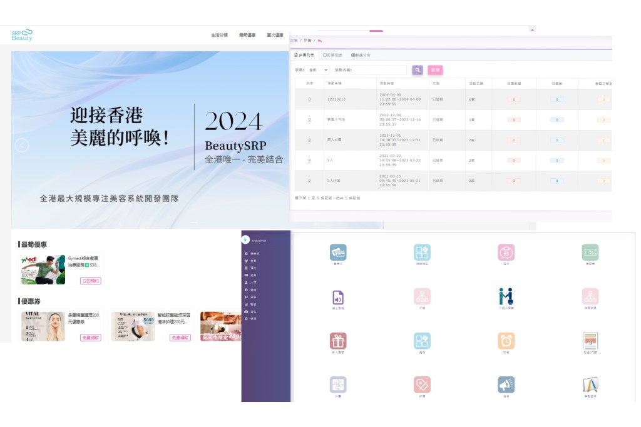Click 立即預約 on the Gymedi offer
The height and width of the screenshot is (427, 641).
[90, 281]
